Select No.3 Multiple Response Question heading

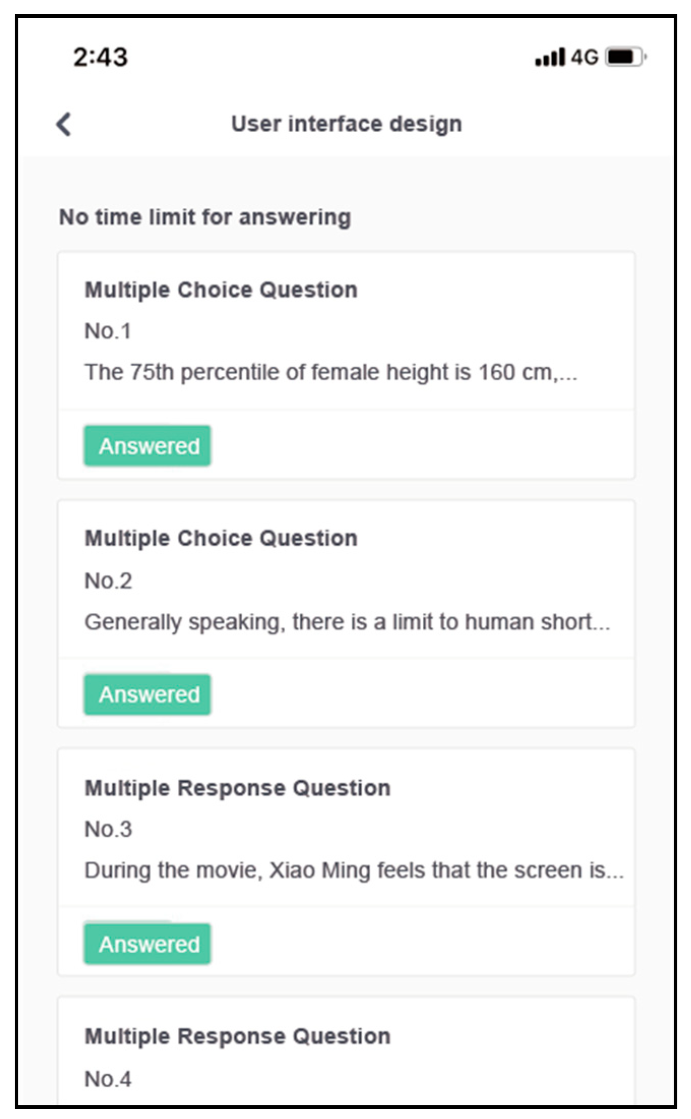pos(237,788)
